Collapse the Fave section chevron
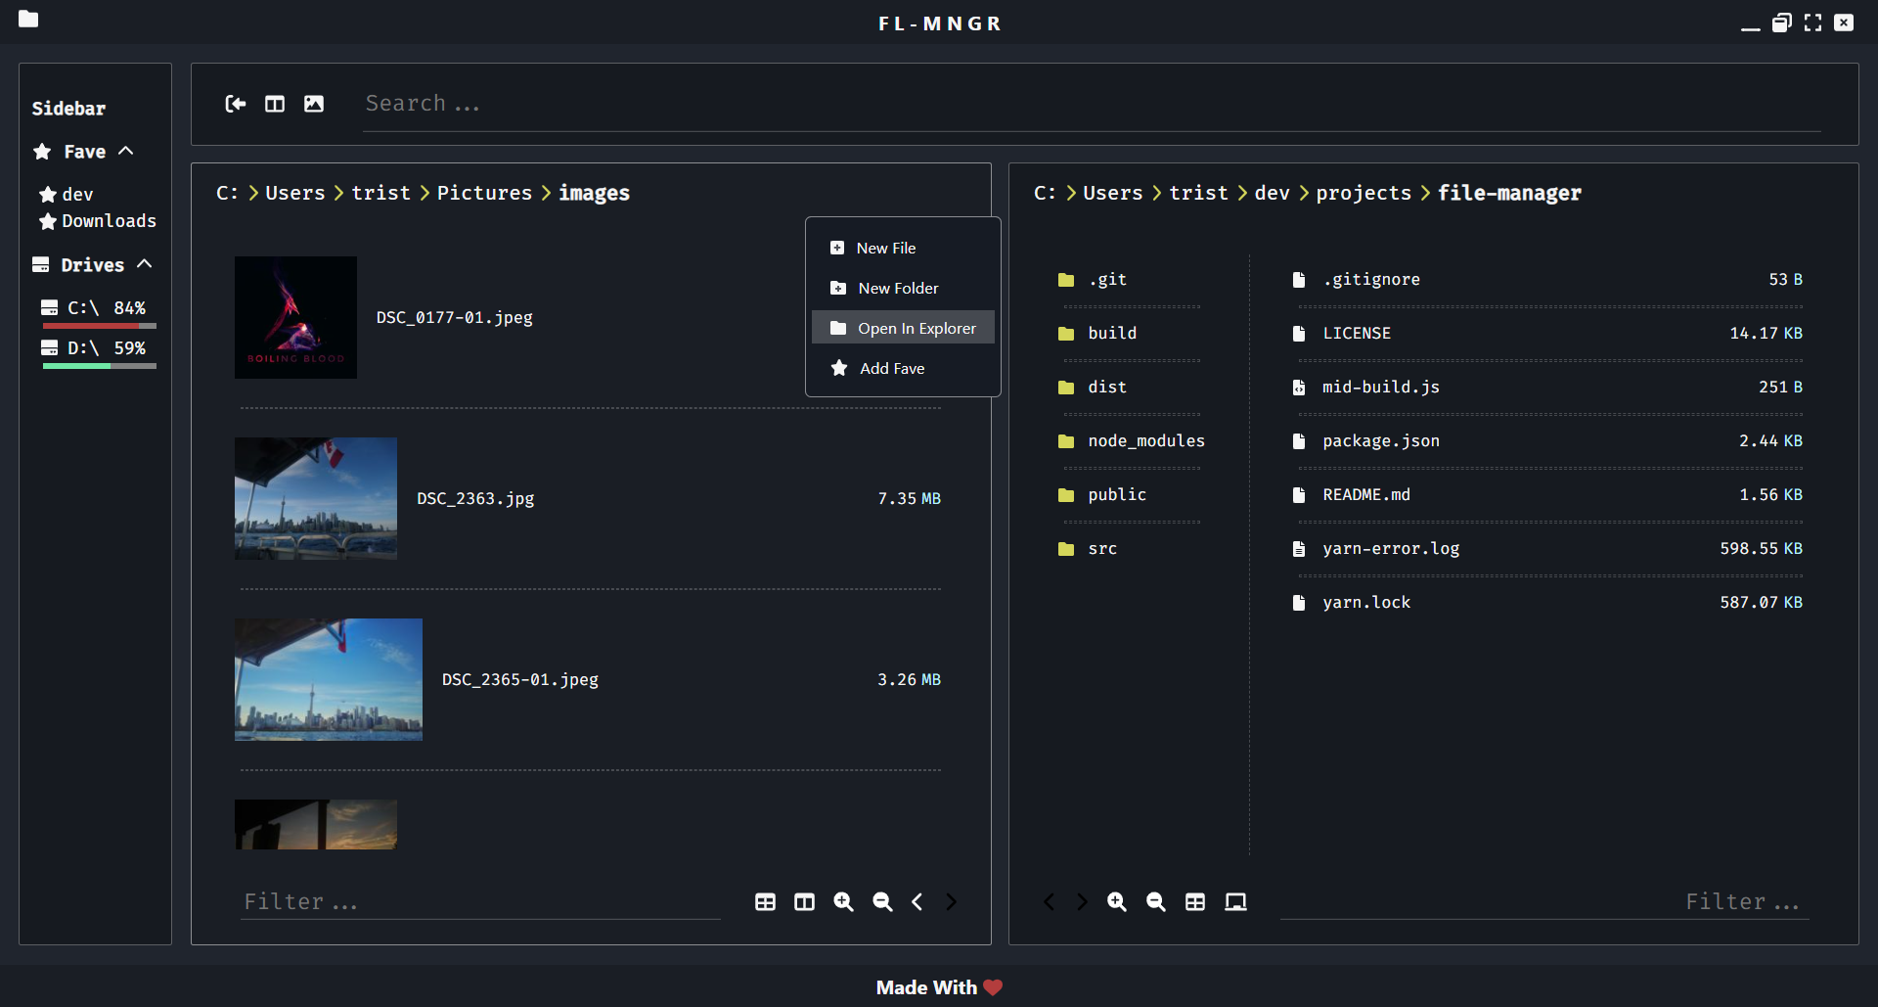The image size is (1878, 1007). (x=126, y=151)
